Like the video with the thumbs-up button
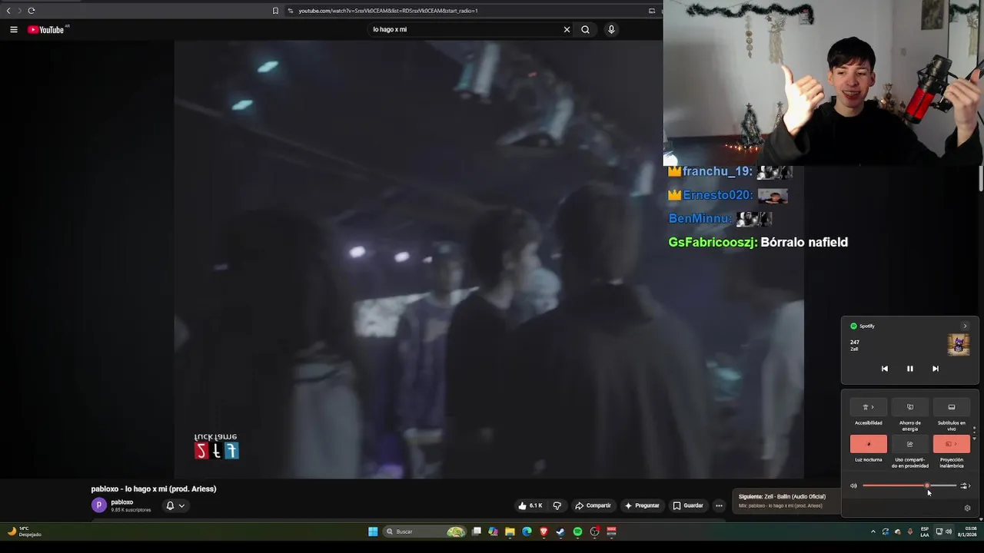Image resolution: width=984 pixels, height=553 pixels. pos(530,505)
